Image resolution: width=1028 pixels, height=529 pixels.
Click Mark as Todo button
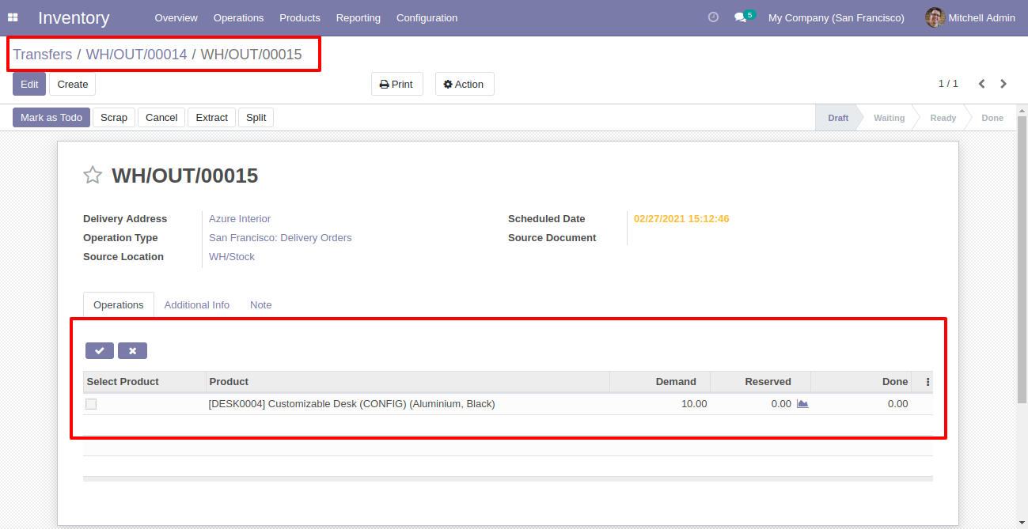click(51, 117)
